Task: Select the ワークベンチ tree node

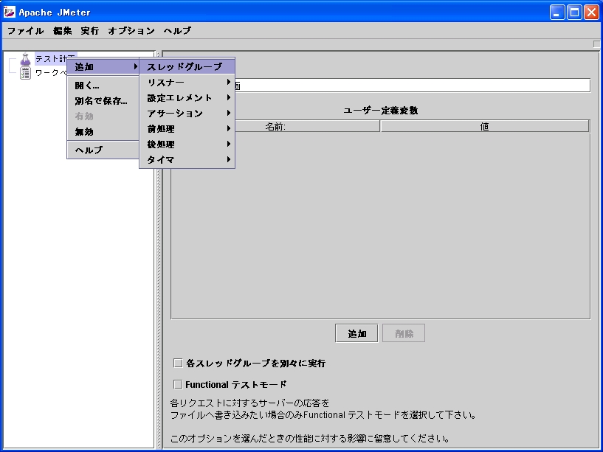Action: click(x=52, y=73)
